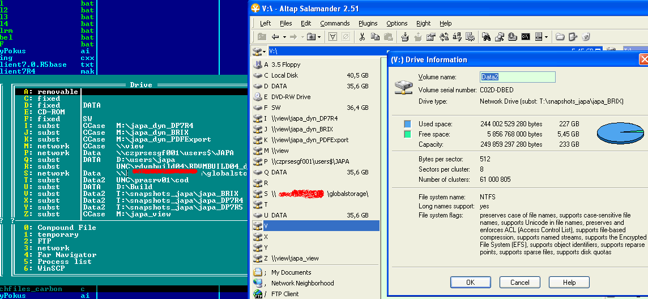The height and width of the screenshot is (299, 648).
Task: Open the Forward history dropdown arrow
Action: coord(302,37)
